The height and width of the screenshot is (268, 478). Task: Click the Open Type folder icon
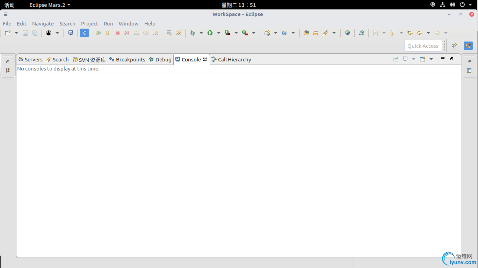306,33
